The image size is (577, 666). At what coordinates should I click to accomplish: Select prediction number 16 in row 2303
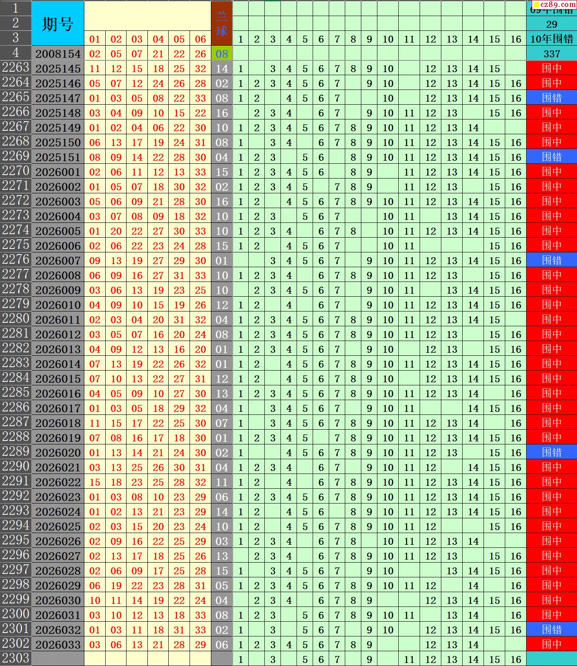[516, 659]
